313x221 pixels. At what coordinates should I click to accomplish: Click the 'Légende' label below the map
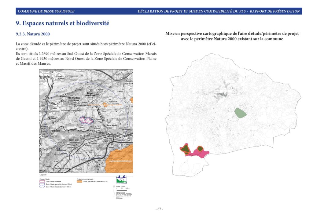coord(43,175)
